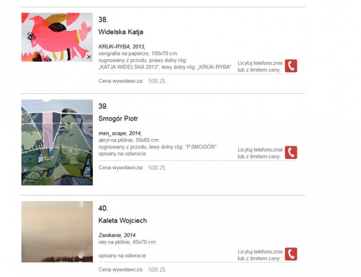Viewport: 361px width, 277px height.
Task: Click phone bid icon for lot 39
Action: click(x=291, y=152)
